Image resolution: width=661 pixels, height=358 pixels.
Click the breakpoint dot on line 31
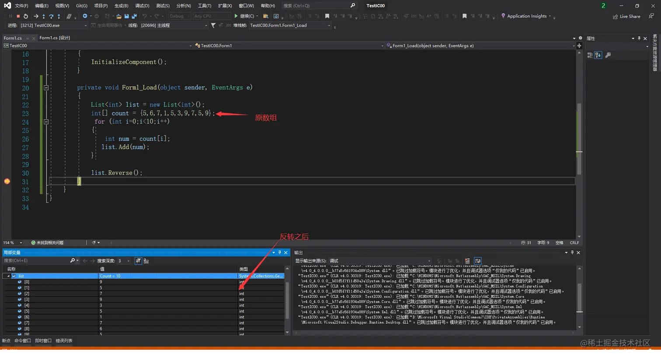[7, 181]
